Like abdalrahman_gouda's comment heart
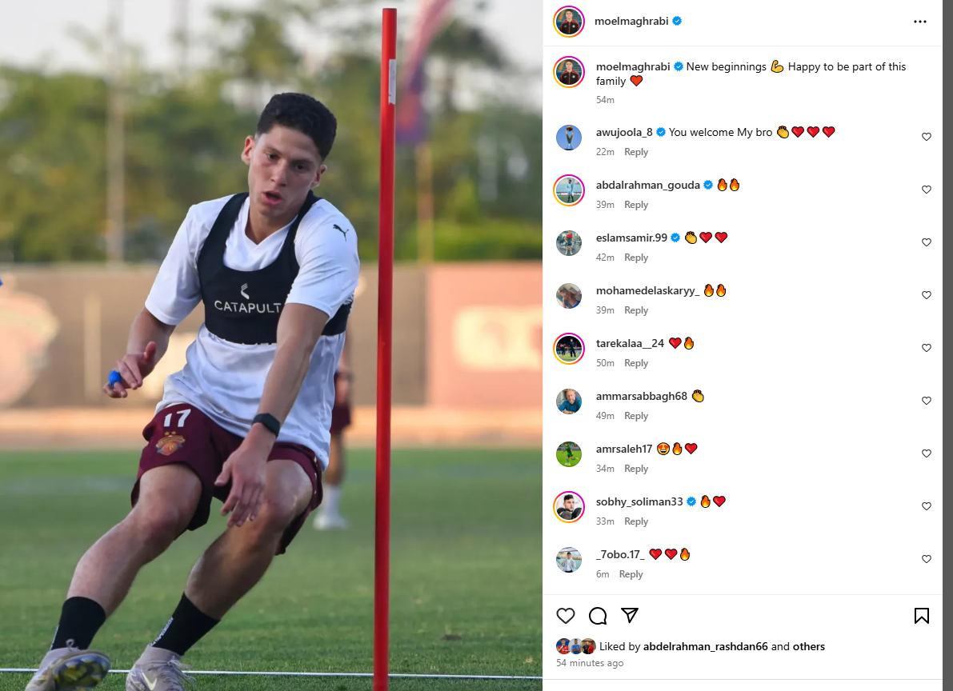 927,190
